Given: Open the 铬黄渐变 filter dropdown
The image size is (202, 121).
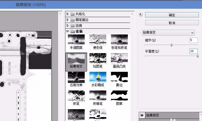Looking at the screenshot, I should [x=168, y=32].
